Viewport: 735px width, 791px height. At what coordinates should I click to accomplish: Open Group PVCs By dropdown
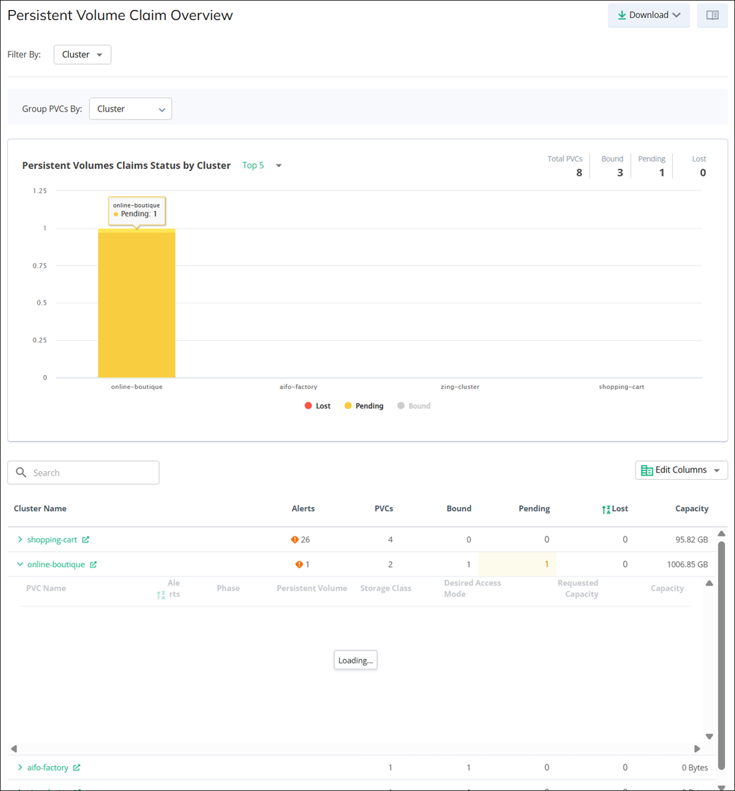130,109
